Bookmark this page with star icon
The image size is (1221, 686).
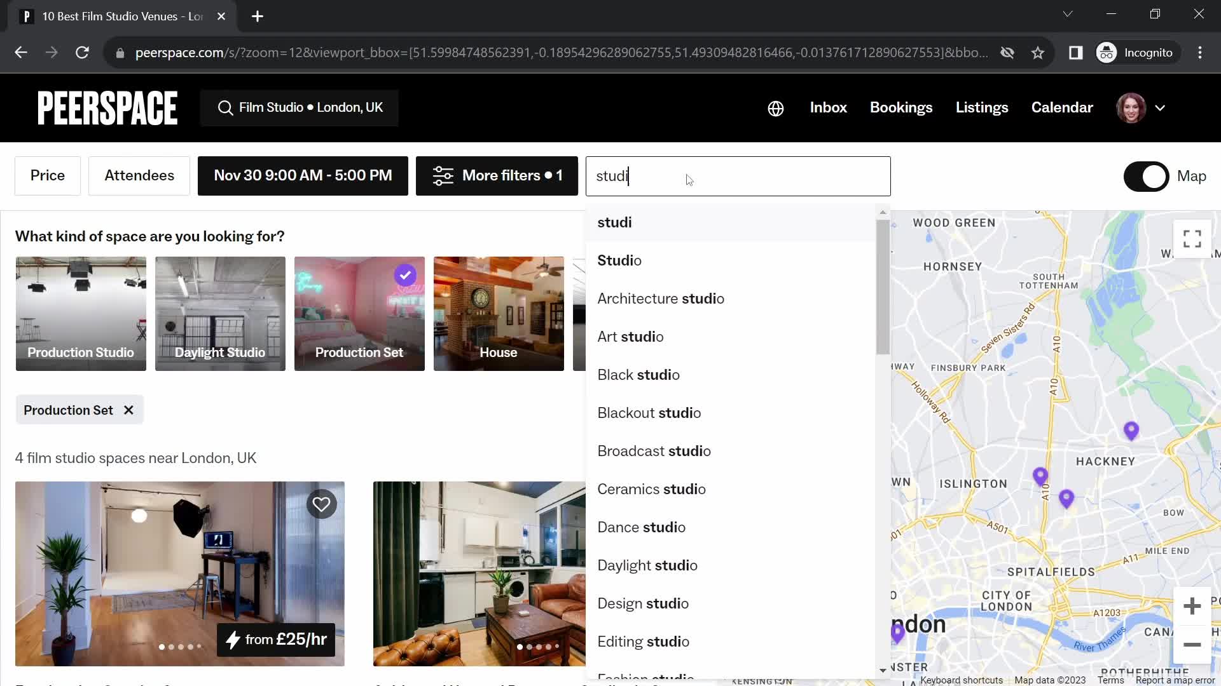click(1038, 53)
